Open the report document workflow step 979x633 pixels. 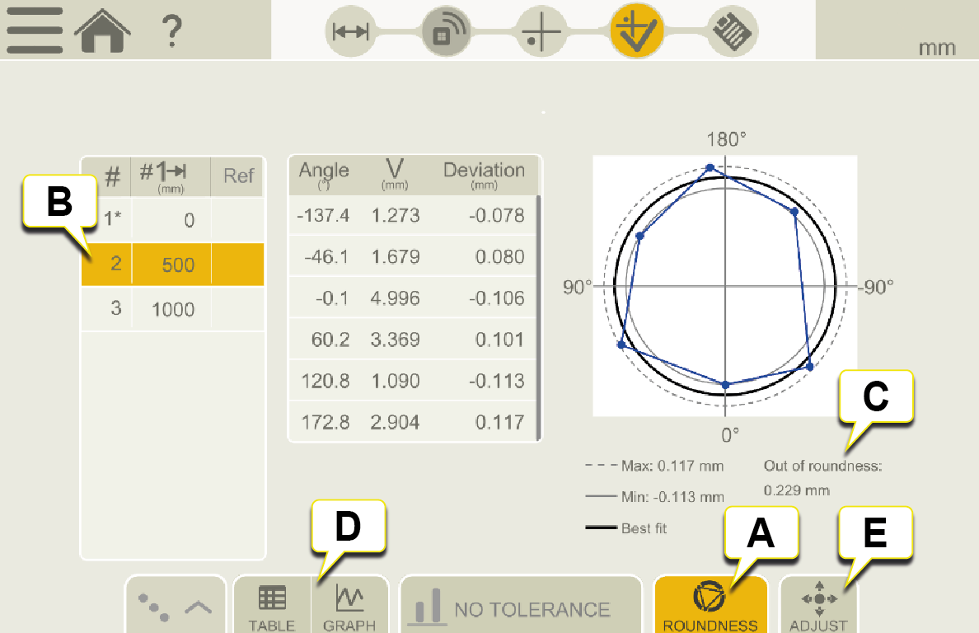[732, 31]
